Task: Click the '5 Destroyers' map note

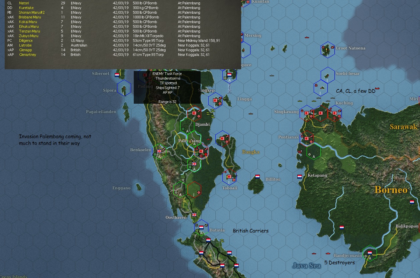Action: point(339,263)
